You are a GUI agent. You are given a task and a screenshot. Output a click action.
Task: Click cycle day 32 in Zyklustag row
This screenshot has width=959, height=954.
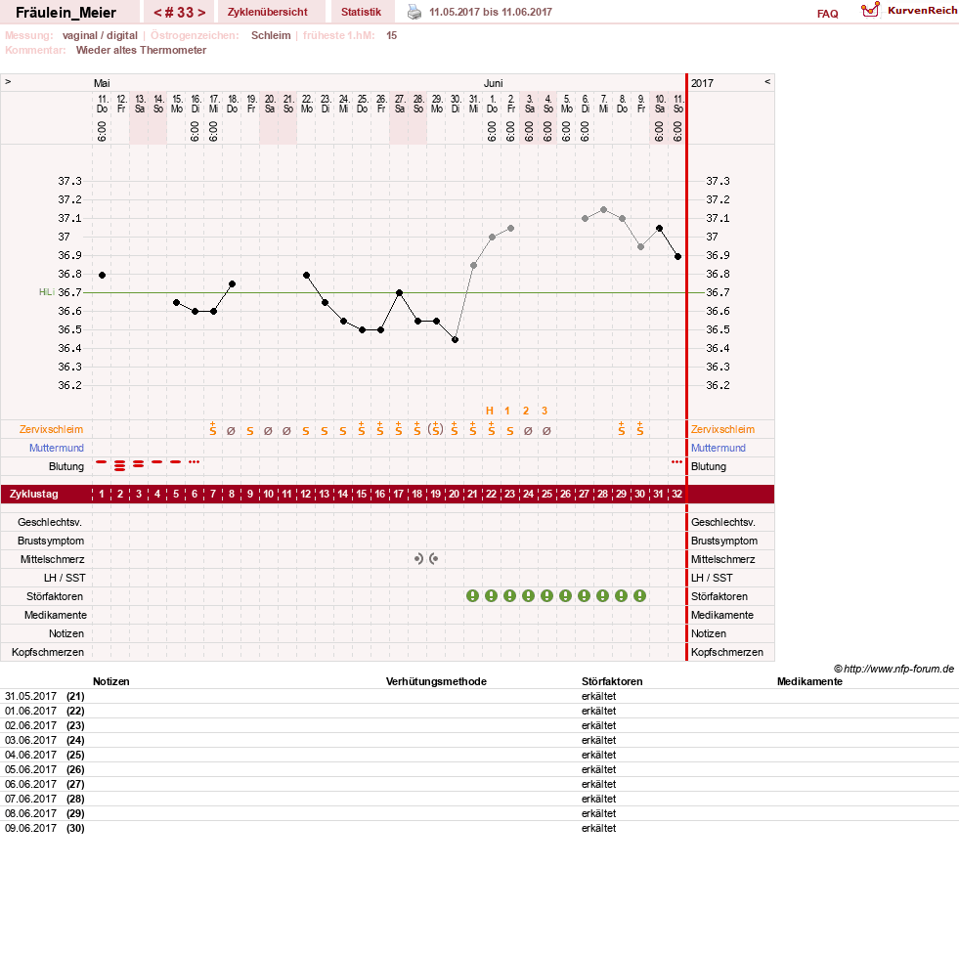[677, 495]
